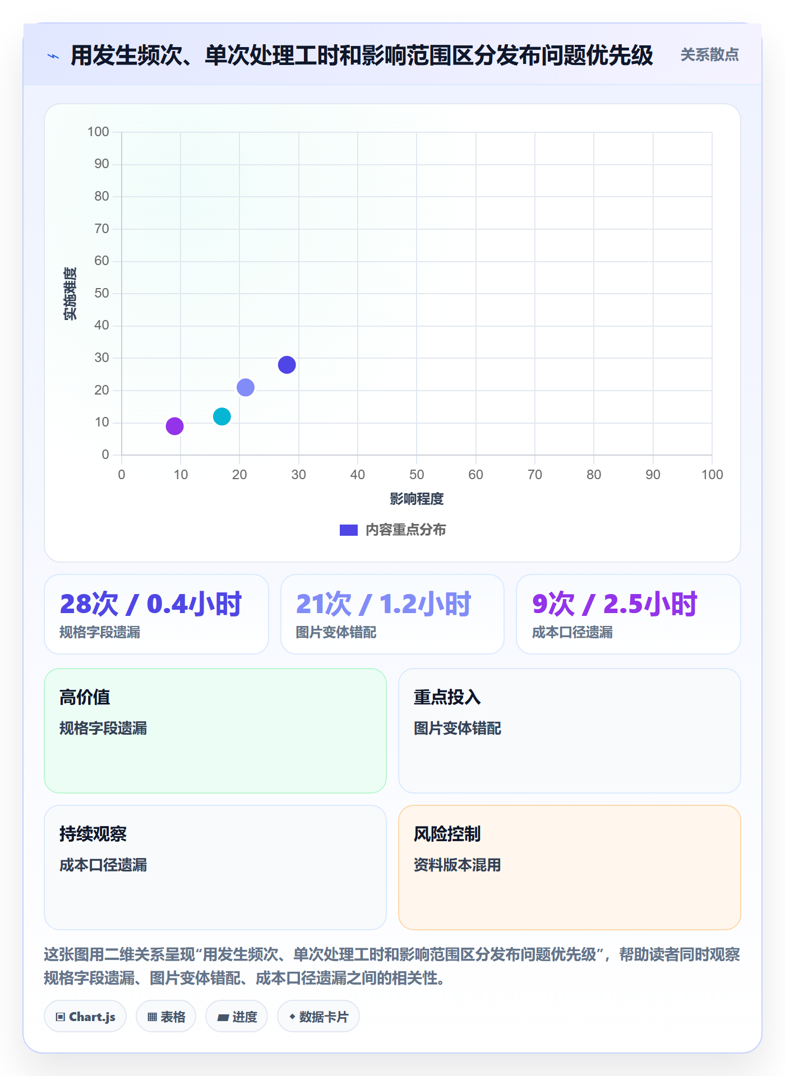785x1076 pixels.
Task: Click the diamond icon in 数据卡片 chip
Action: tap(292, 1017)
